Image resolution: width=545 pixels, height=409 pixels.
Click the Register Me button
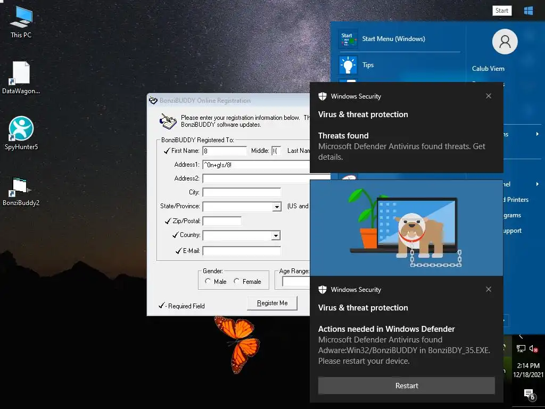[x=272, y=303]
